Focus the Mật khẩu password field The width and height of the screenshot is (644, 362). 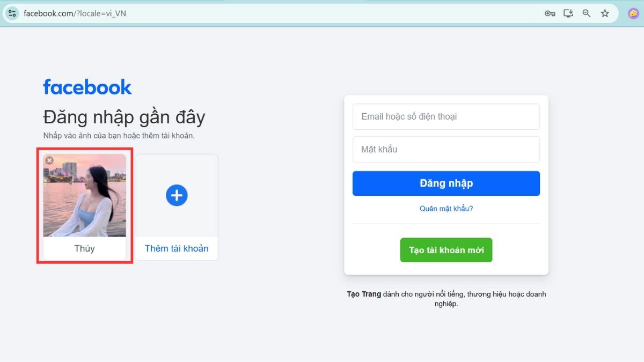pyautogui.click(x=446, y=149)
